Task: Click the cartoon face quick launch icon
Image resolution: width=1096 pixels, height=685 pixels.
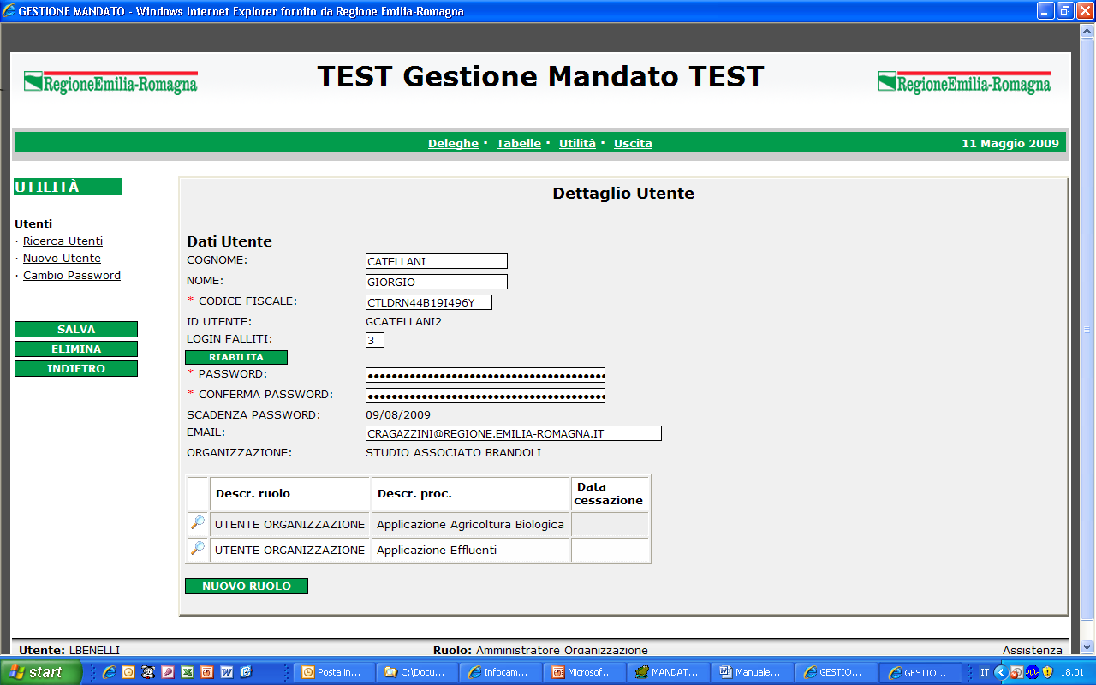Action: coord(148,672)
